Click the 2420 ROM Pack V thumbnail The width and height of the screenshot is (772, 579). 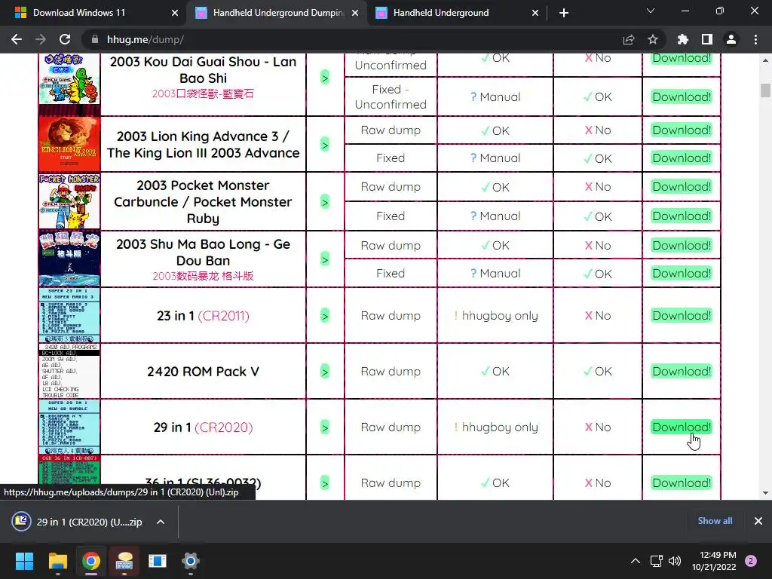tap(69, 371)
